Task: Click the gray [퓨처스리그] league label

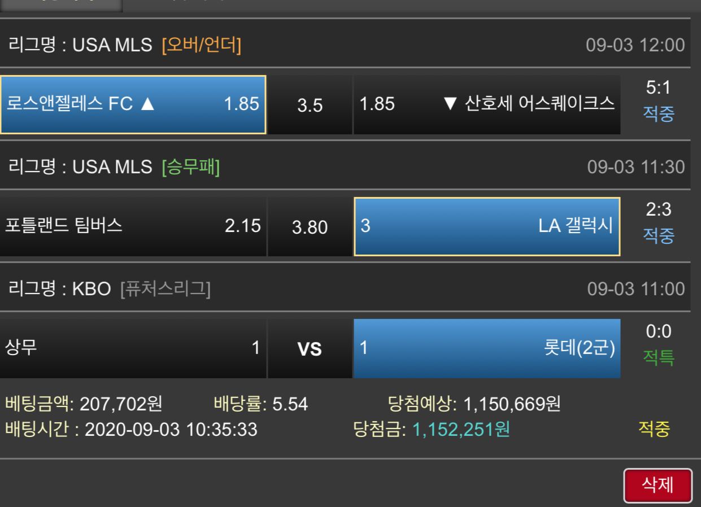Action: click(165, 289)
